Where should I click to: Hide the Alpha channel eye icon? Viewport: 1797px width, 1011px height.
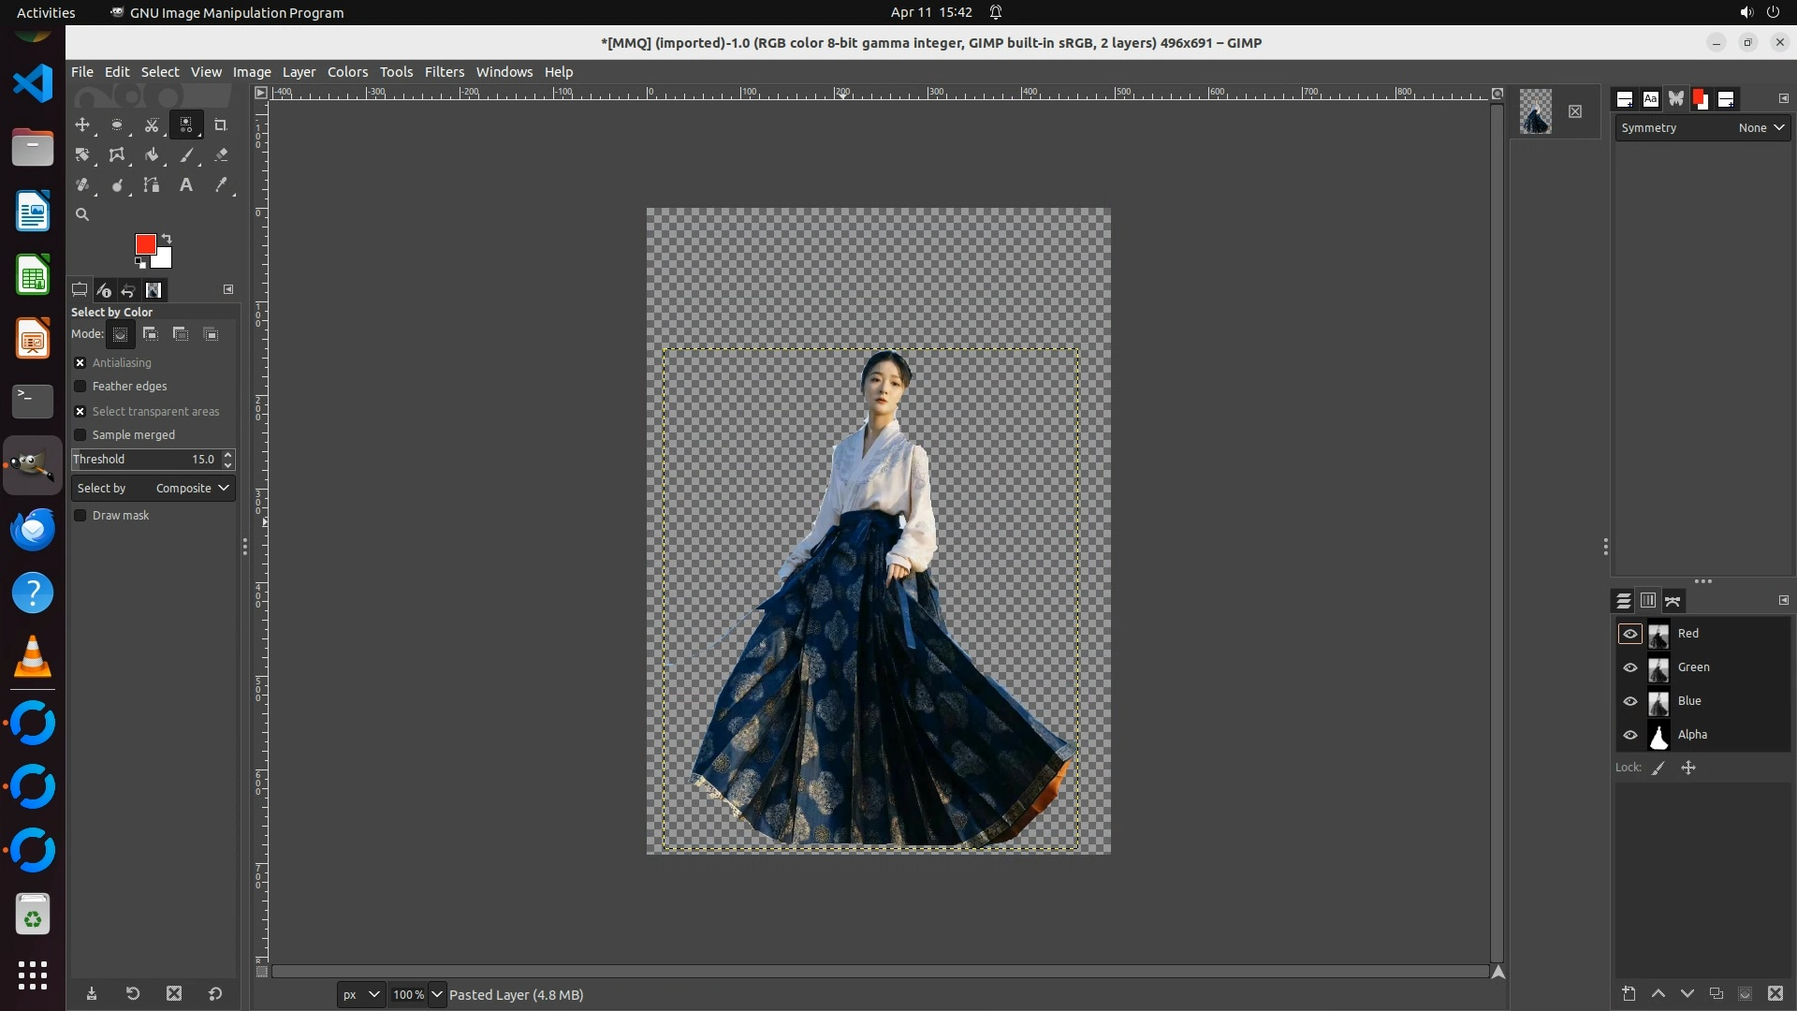1630,735
